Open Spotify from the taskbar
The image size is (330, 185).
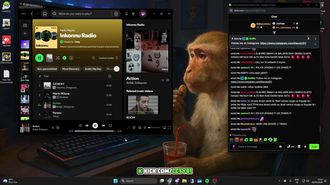(207, 181)
